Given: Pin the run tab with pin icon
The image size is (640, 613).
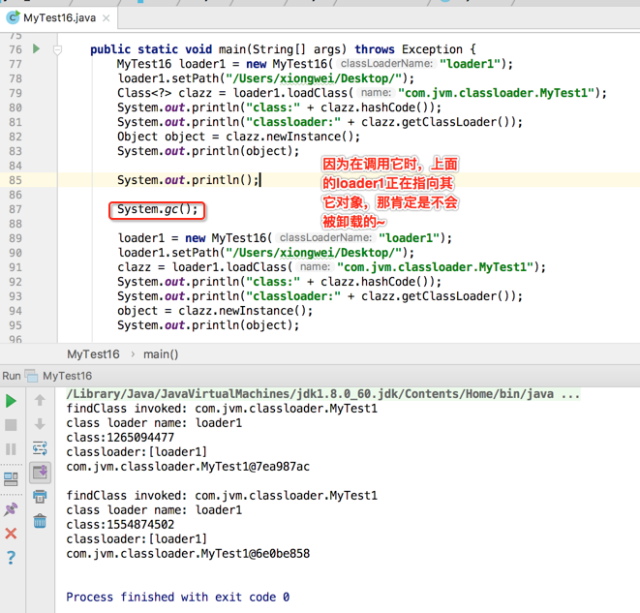Looking at the screenshot, I should click(x=11, y=509).
